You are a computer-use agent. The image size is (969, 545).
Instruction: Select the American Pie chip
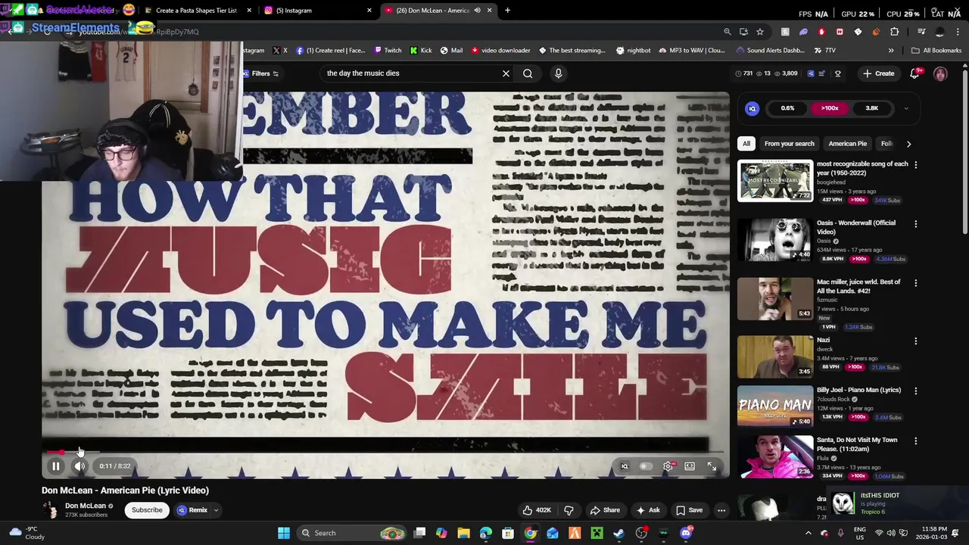click(847, 144)
